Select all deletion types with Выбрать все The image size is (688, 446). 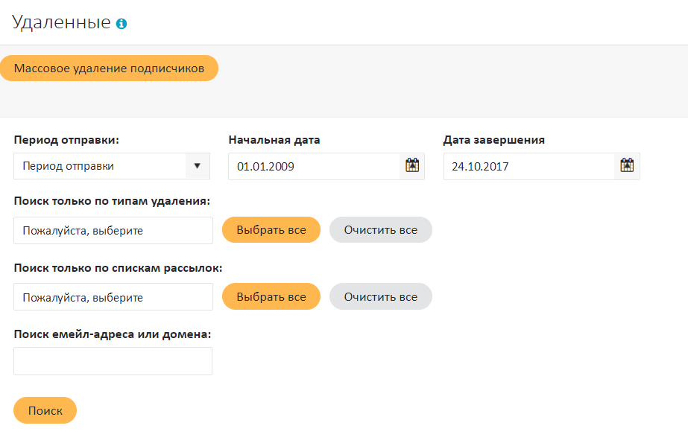[x=271, y=230]
